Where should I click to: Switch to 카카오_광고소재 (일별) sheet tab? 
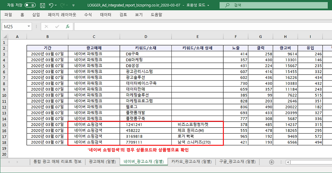pos(191,162)
